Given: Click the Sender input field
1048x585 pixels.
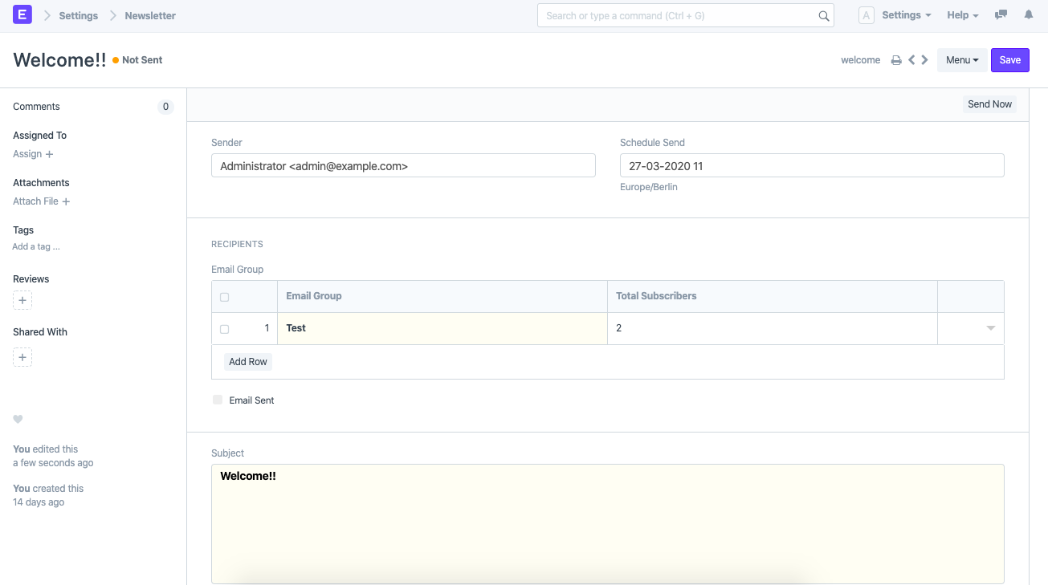Looking at the screenshot, I should pyautogui.click(x=403, y=165).
